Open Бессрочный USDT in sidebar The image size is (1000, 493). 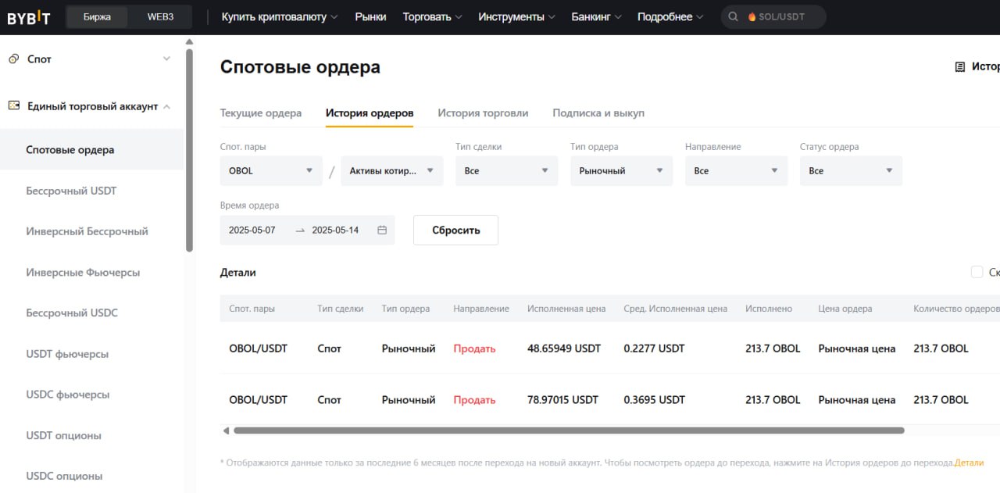click(71, 191)
